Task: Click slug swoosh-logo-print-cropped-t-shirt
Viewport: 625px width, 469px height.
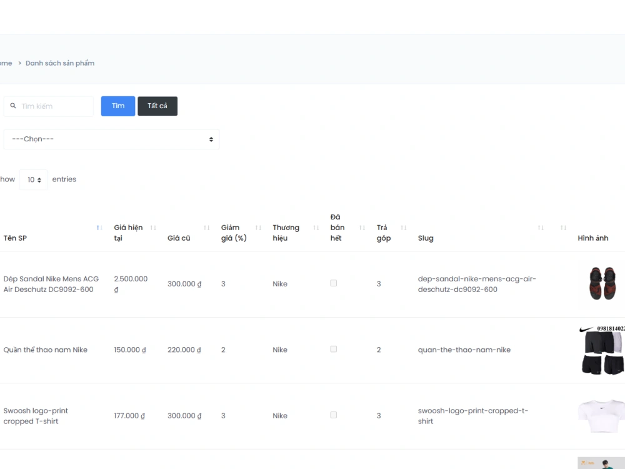Action: (x=472, y=416)
